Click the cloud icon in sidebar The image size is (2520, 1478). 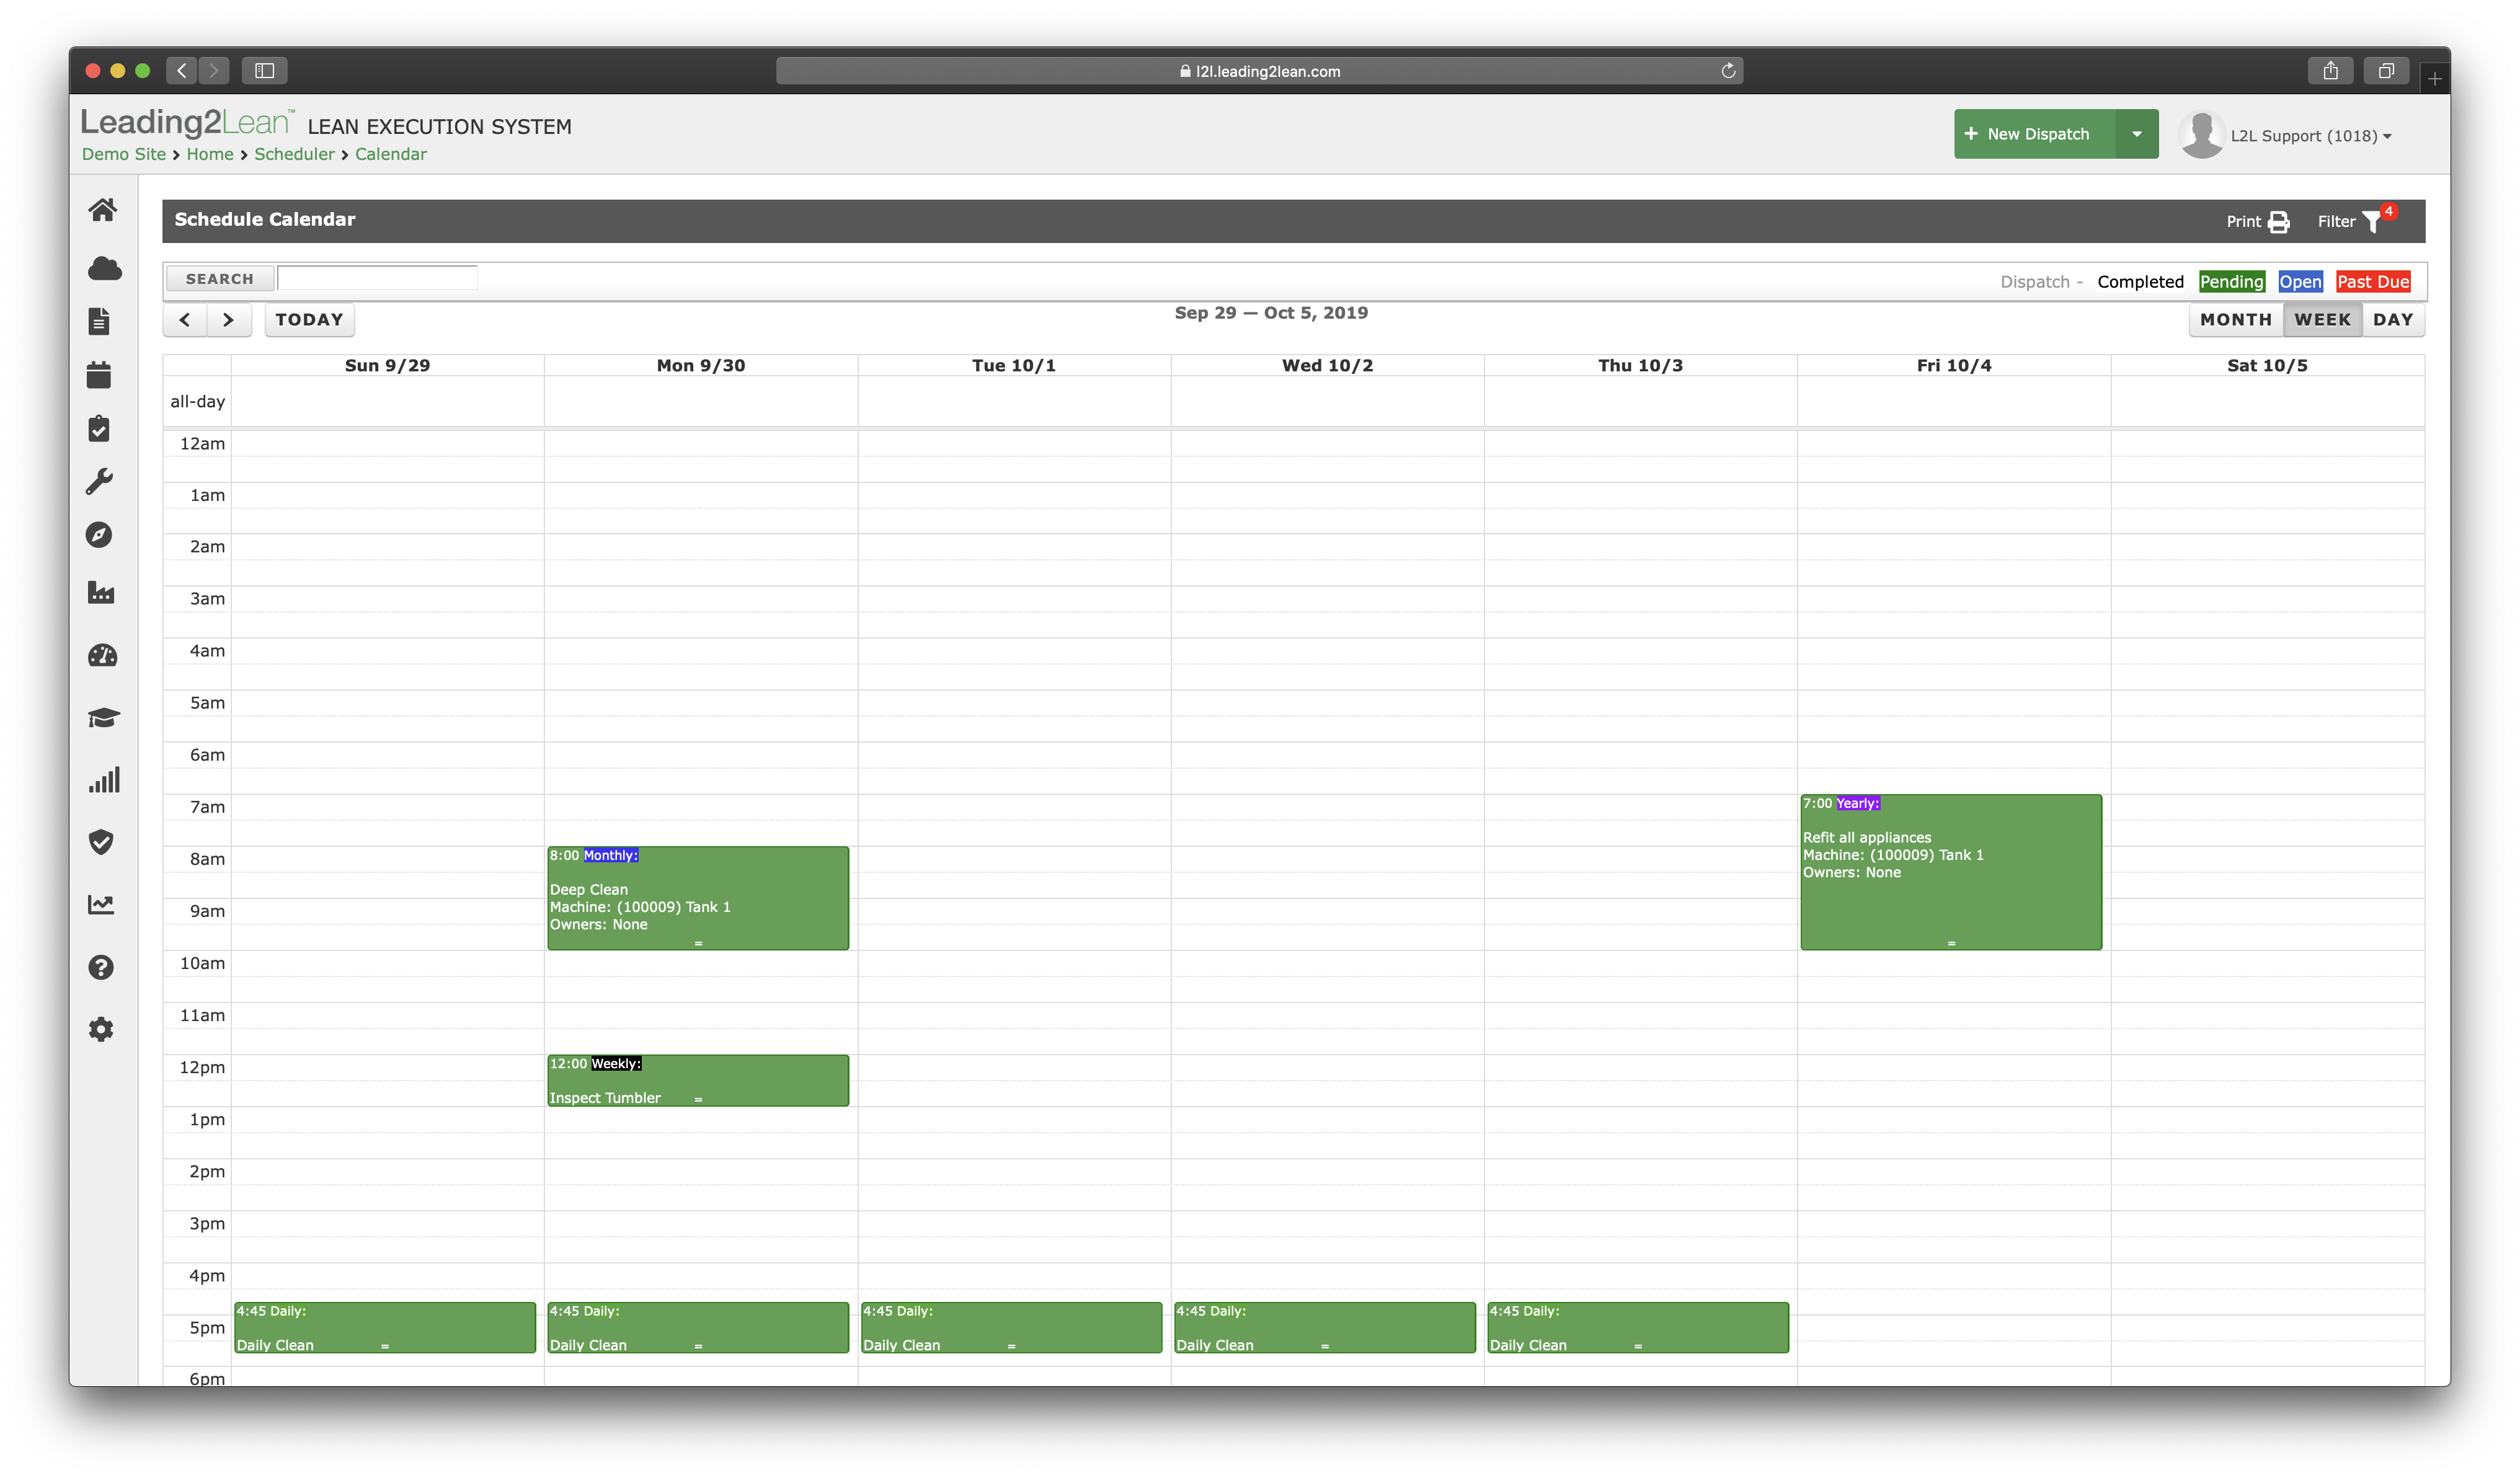coord(104,268)
